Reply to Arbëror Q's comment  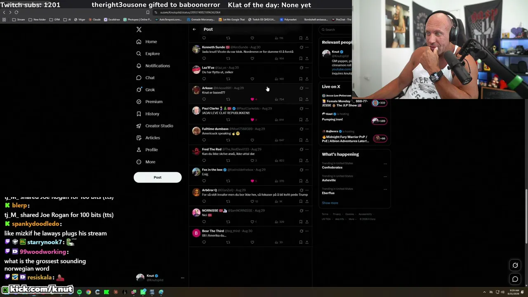(204, 201)
